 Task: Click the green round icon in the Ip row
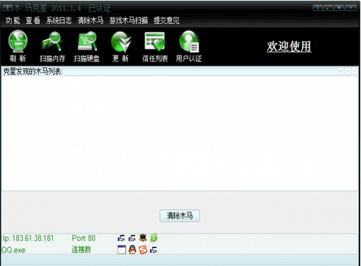click(154, 238)
